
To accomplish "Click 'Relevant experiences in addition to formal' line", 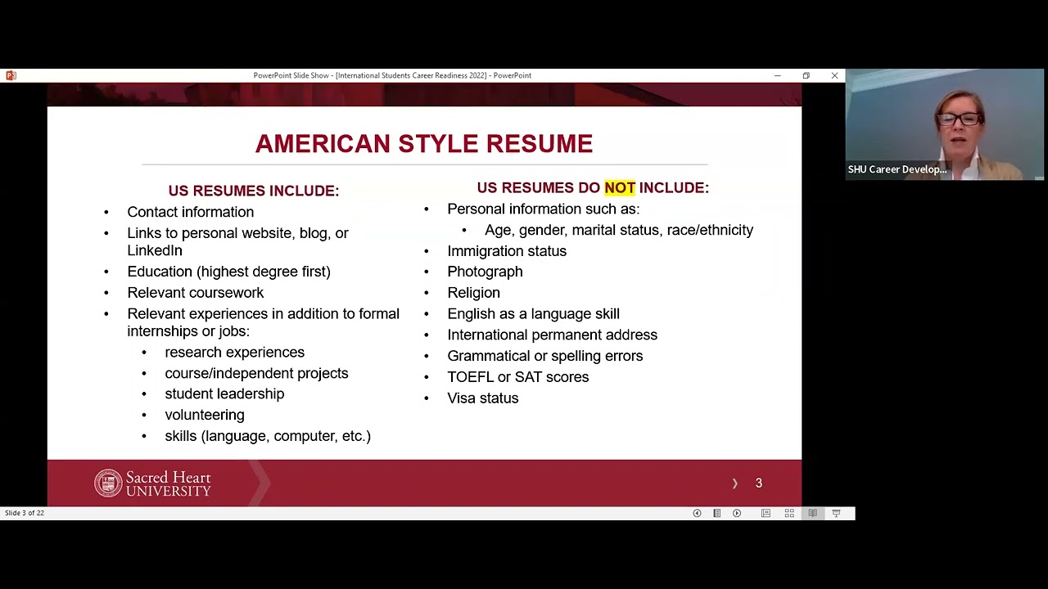I will tap(263, 314).
